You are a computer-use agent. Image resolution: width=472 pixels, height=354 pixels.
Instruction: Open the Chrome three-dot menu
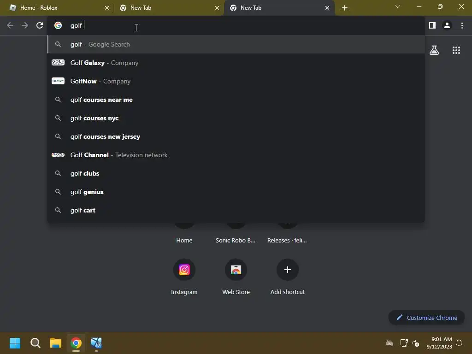tap(462, 26)
